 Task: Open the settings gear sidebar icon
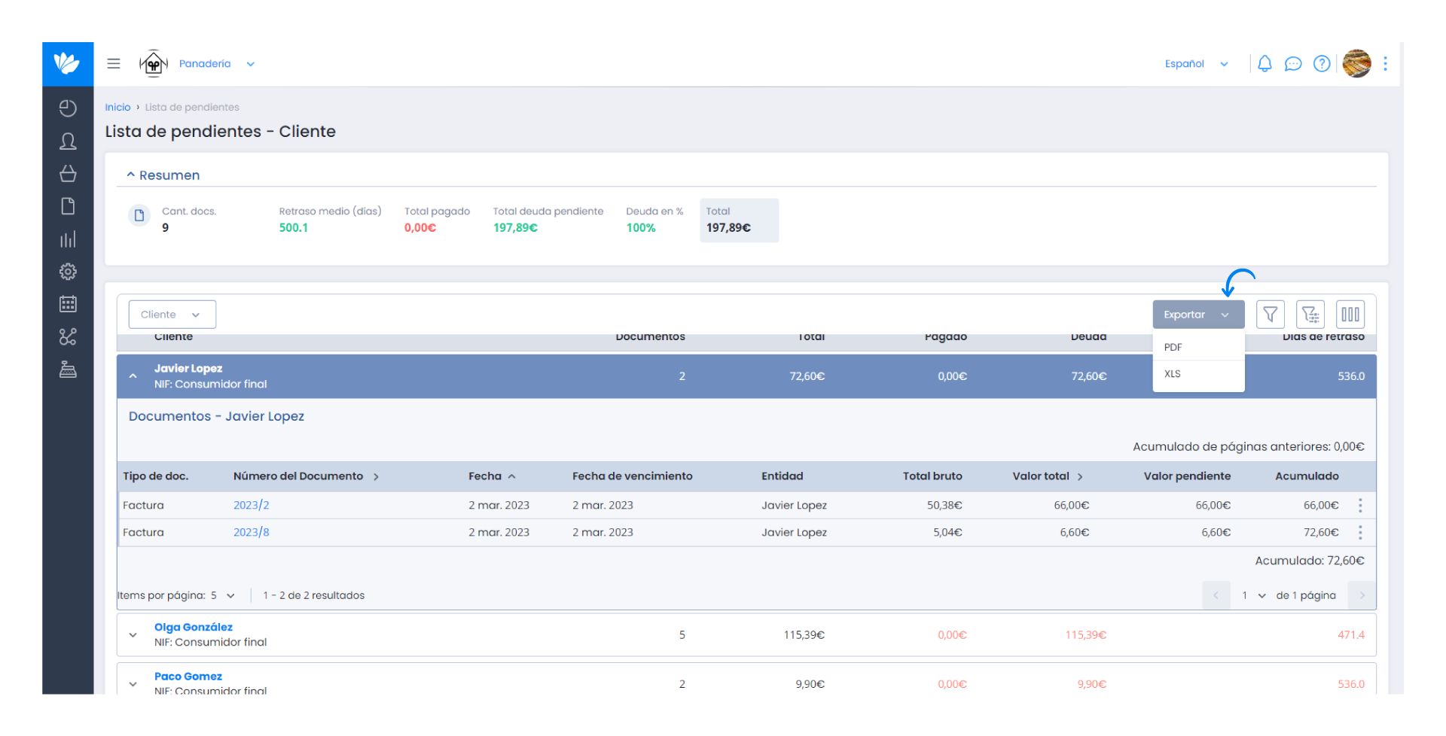pos(68,272)
